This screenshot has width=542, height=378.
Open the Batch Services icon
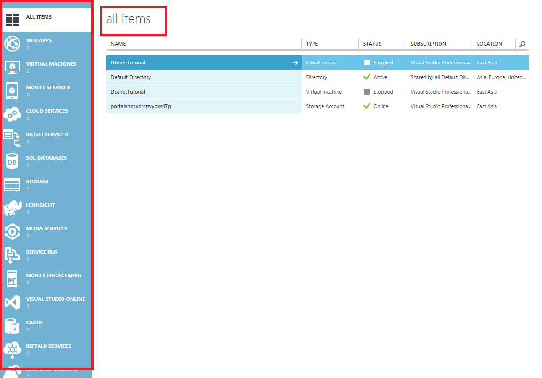click(x=12, y=138)
